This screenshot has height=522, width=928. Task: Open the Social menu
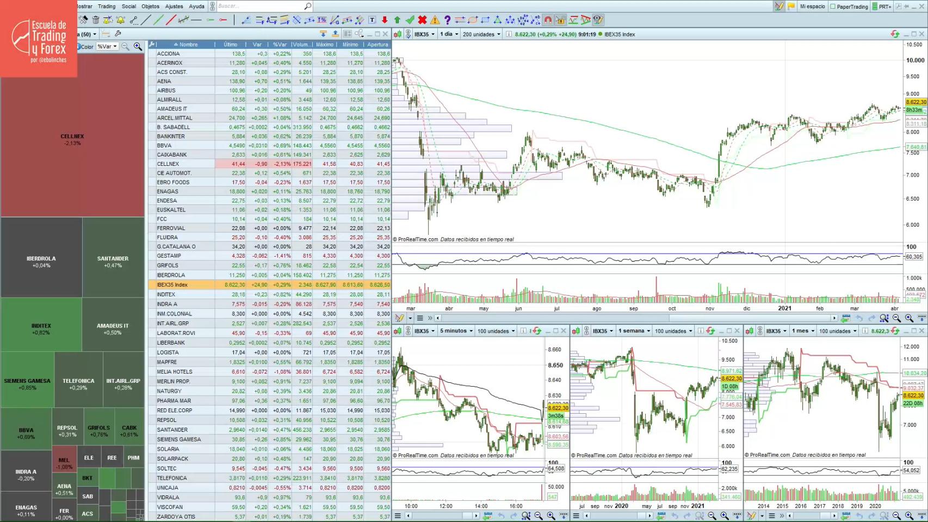(x=129, y=7)
